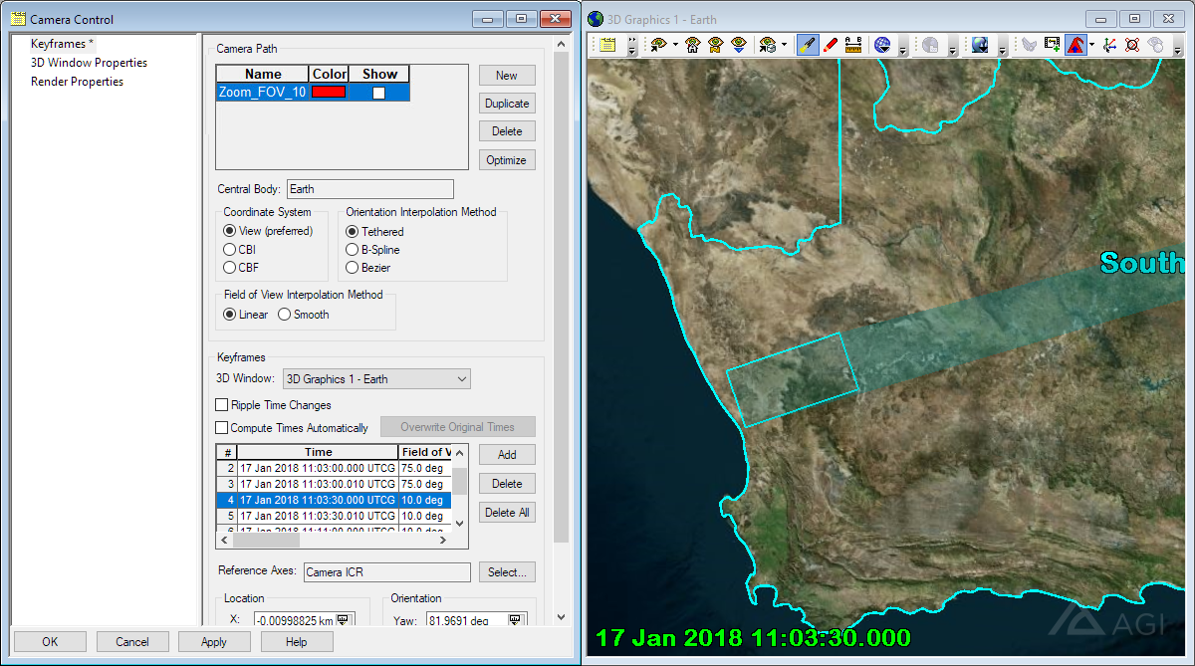Click the View From/To eye icon
The width and height of the screenshot is (1195, 666).
point(658,45)
